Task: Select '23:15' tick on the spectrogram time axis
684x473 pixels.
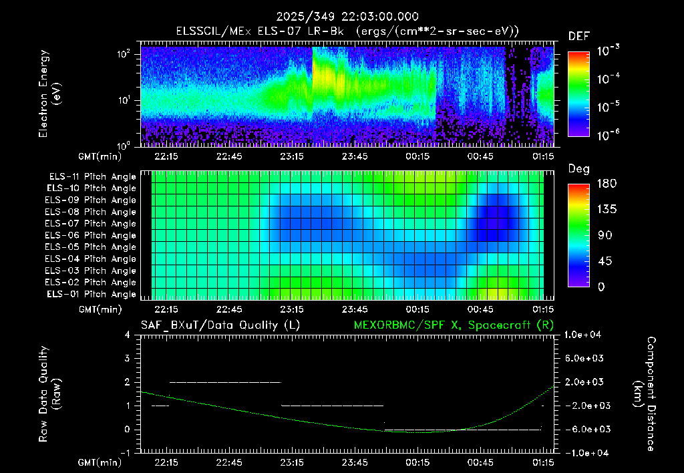Action: click(x=292, y=156)
